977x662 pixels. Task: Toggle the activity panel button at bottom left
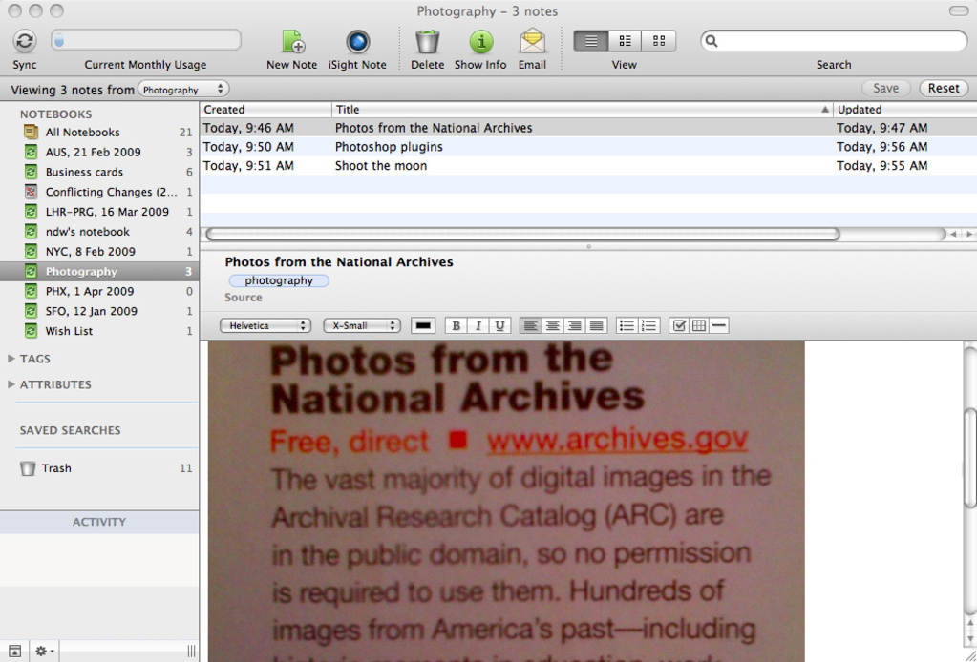14,652
